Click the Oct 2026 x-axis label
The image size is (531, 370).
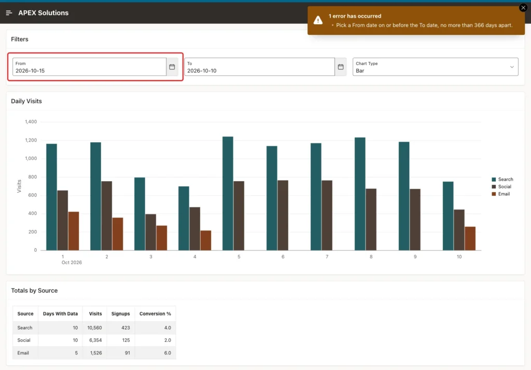(72, 263)
